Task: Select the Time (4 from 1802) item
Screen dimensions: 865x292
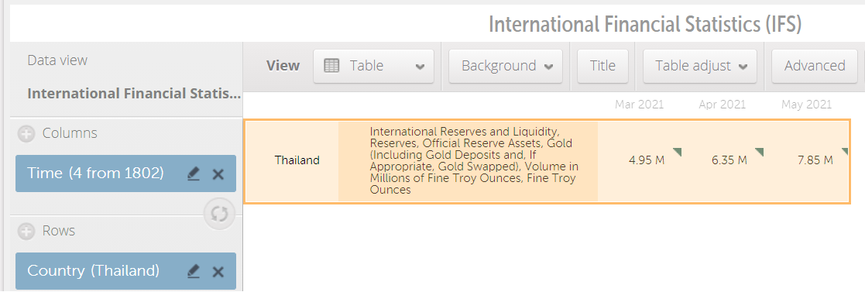Action: [125, 173]
